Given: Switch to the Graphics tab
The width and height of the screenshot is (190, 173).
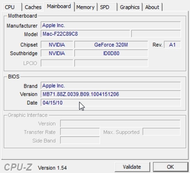Looking at the screenshot, I should tap(130, 7).
